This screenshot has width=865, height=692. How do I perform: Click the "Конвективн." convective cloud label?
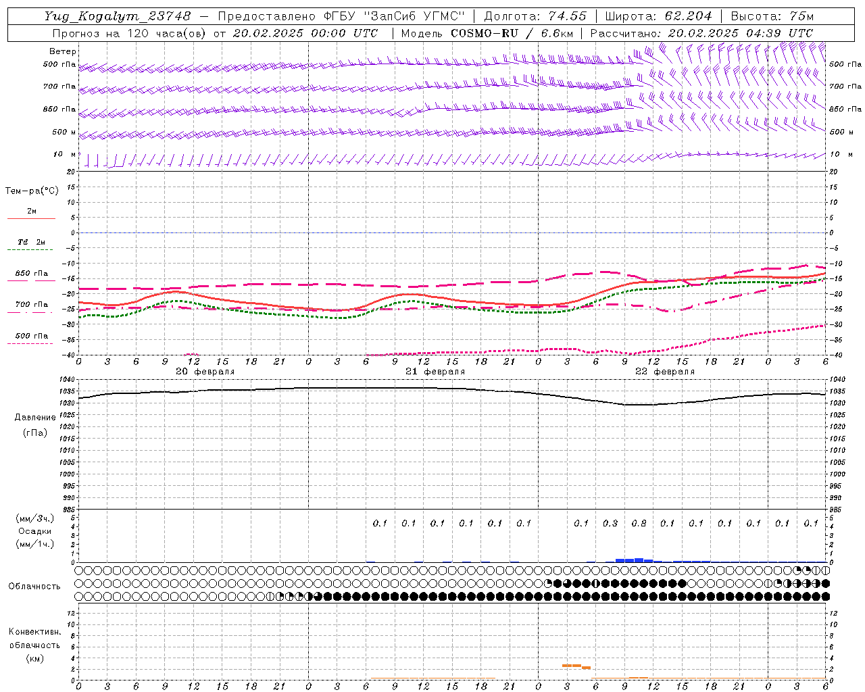coord(34,632)
